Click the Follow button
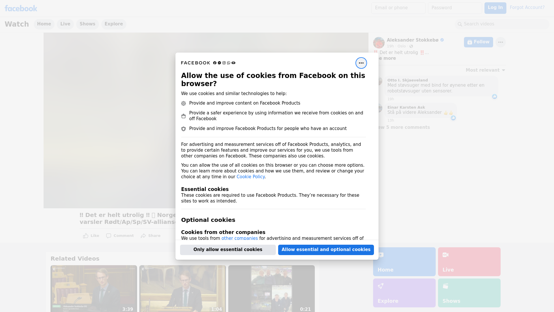554x312 pixels. point(478,42)
